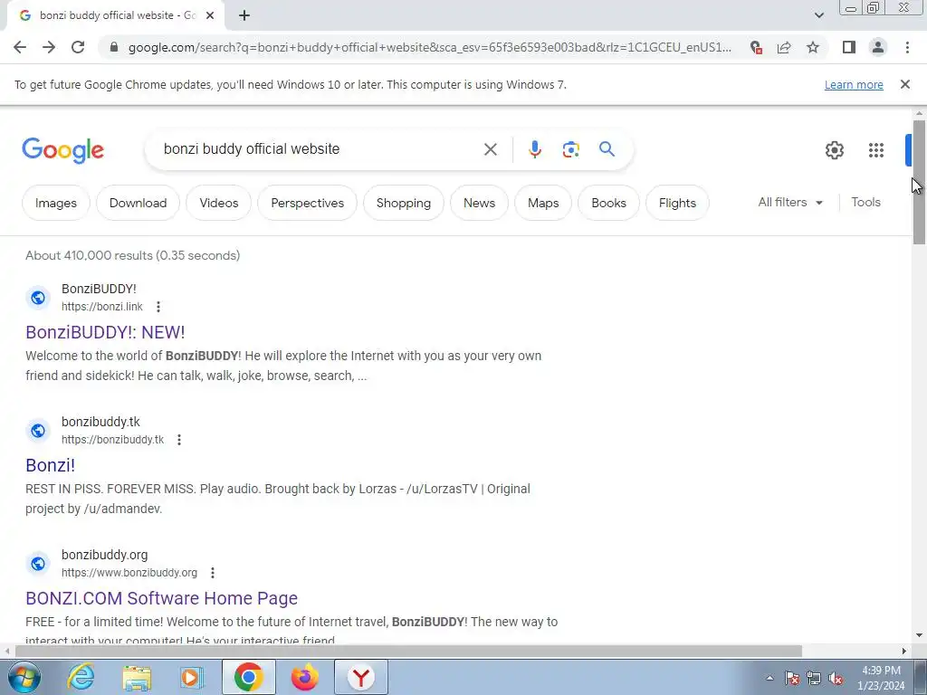The image size is (927, 695).
Task: Open the search Tools button
Action: 865,202
